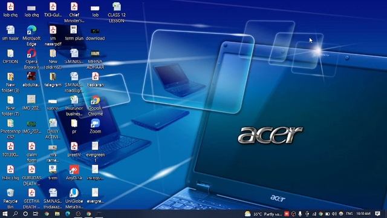Select the evergreen 1 file icon
Image resolution: width=387 pixels, height=218 pixels.
[x=96, y=152]
